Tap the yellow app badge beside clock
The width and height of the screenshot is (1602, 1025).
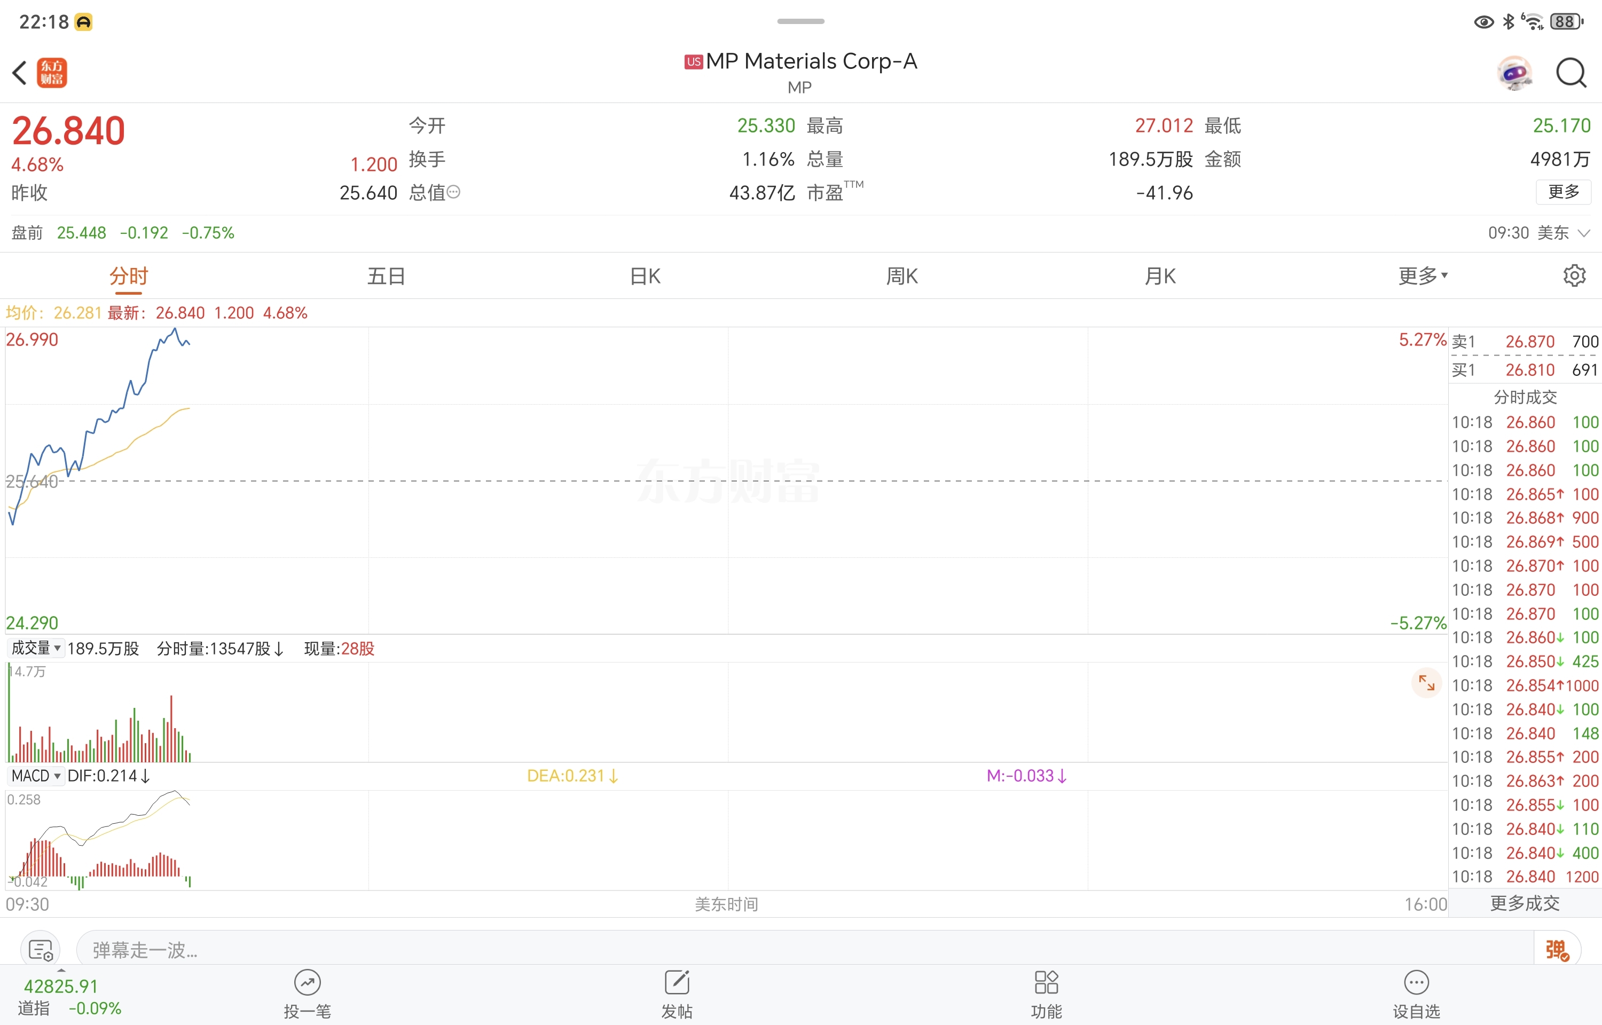[x=83, y=22]
